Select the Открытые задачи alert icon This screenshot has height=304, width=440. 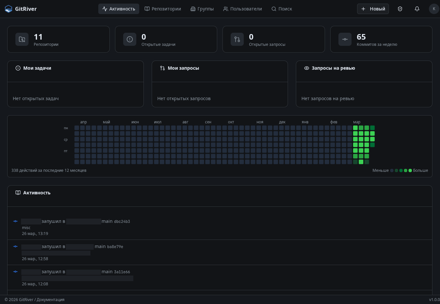pyautogui.click(x=130, y=39)
